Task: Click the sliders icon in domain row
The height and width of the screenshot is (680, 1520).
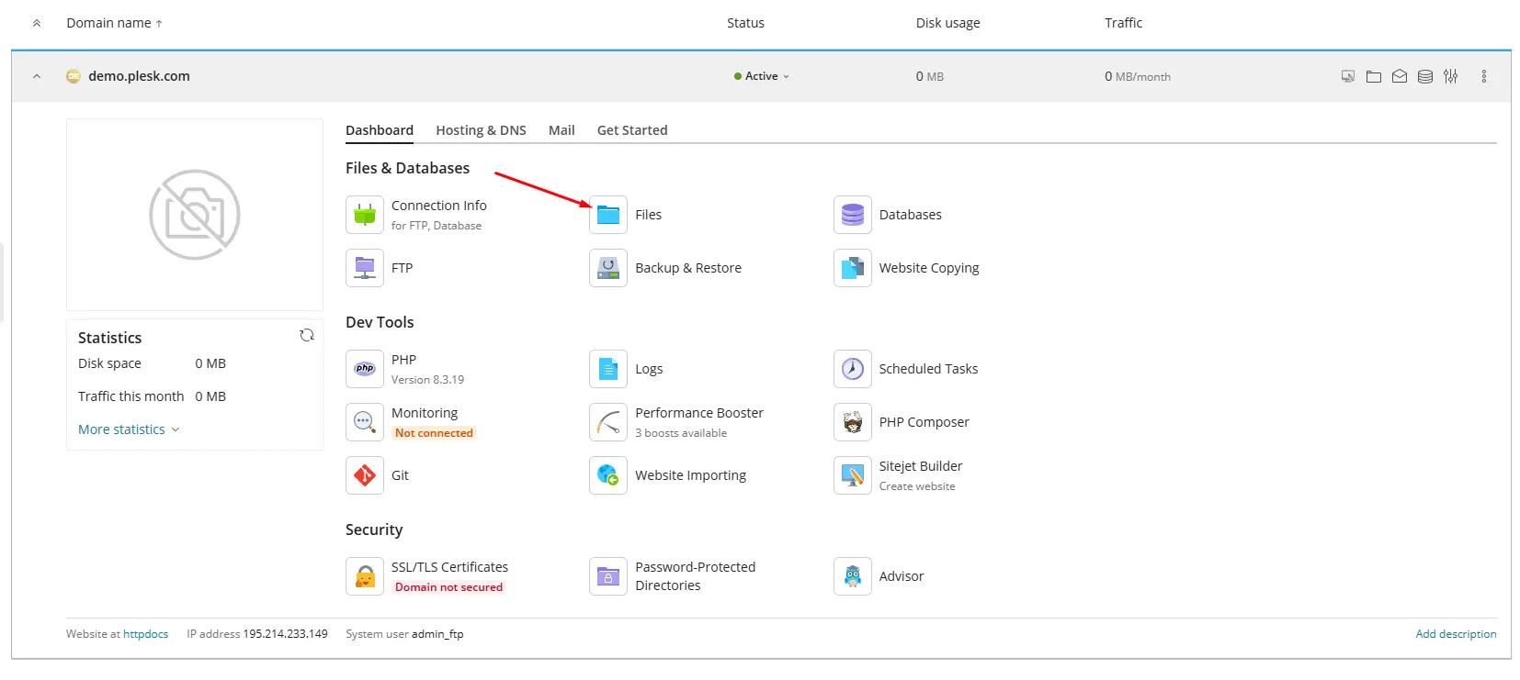Action: tap(1450, 76)
